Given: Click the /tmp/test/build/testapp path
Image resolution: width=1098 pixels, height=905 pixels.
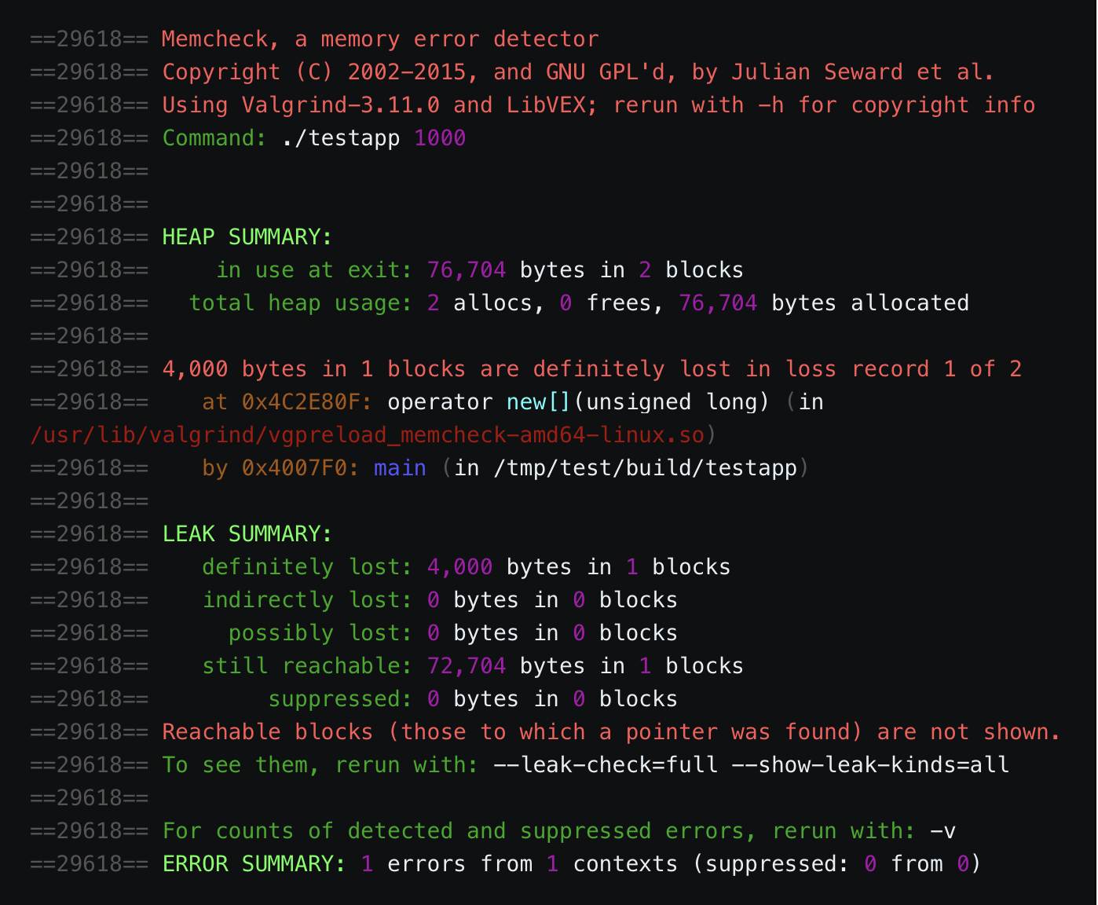Looking at the screenshot, I should click(x=645, y=468).
